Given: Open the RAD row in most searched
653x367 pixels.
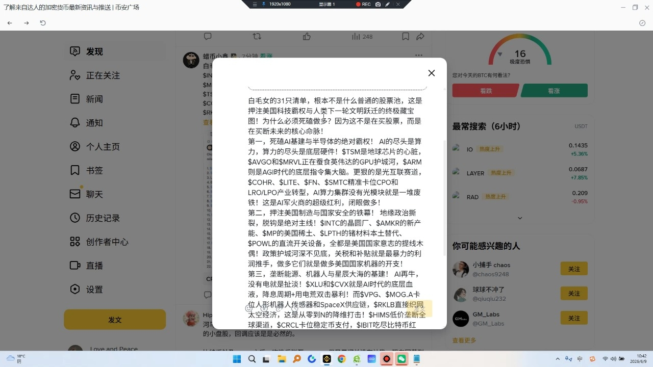Looking at the screenshot, I should pyautogui.click(x=520, y=197).
